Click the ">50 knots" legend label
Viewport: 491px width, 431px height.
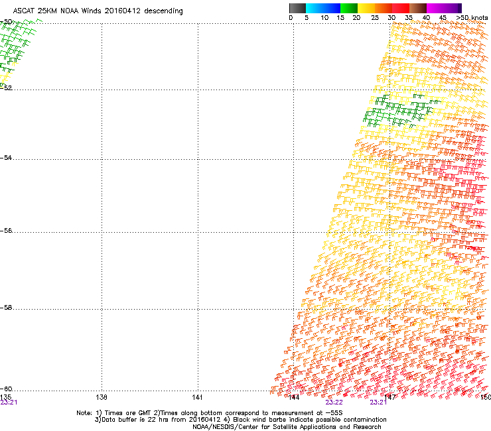coord(472,18)
